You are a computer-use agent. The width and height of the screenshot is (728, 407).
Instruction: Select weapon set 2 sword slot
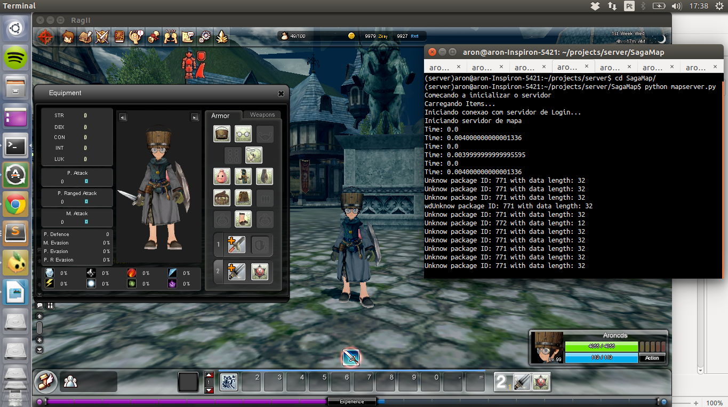(237, 272)
